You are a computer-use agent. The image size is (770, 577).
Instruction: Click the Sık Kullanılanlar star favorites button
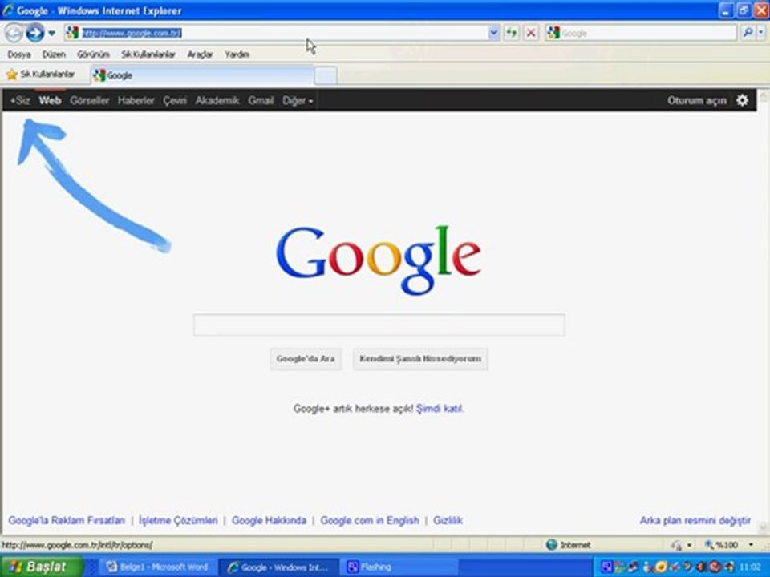(x=40, y=75)
